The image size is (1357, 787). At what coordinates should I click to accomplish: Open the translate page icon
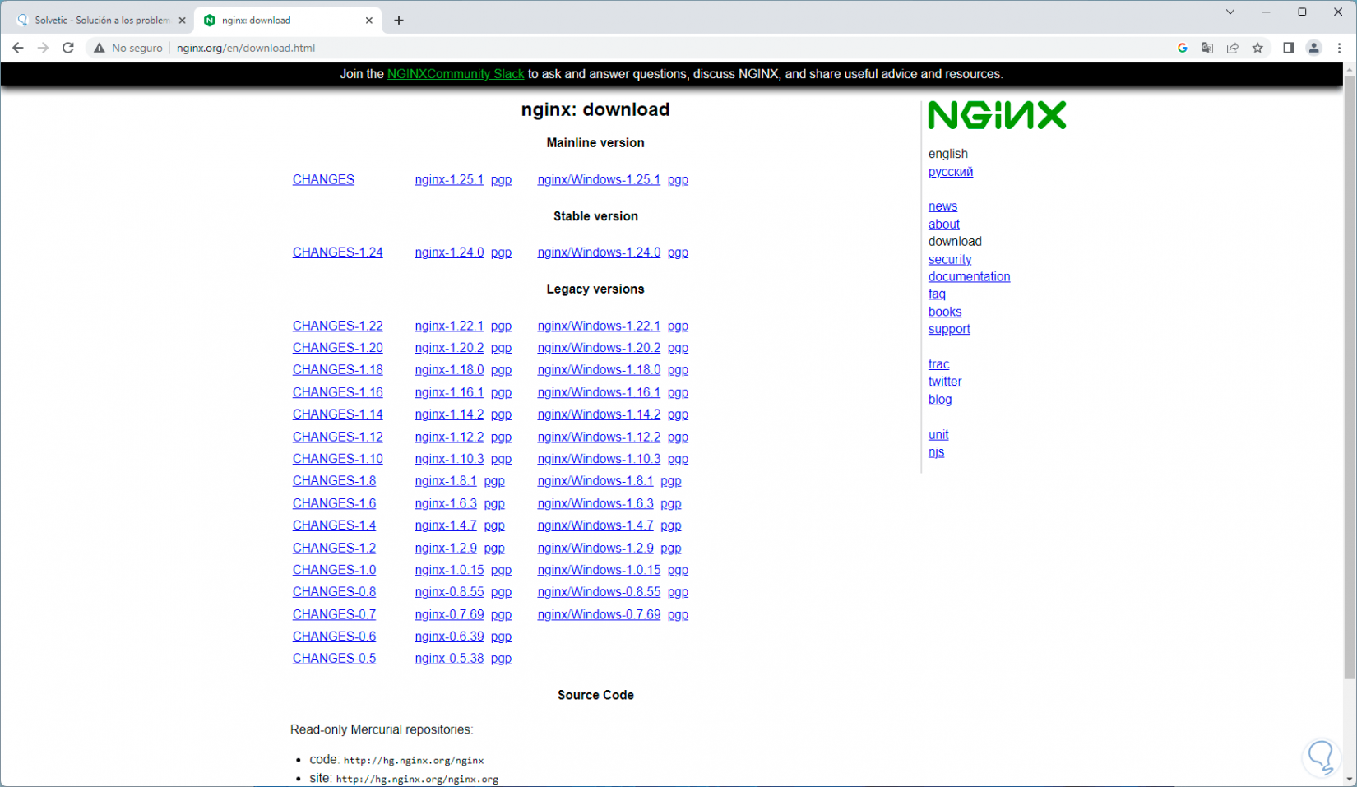pos(1207,48)
